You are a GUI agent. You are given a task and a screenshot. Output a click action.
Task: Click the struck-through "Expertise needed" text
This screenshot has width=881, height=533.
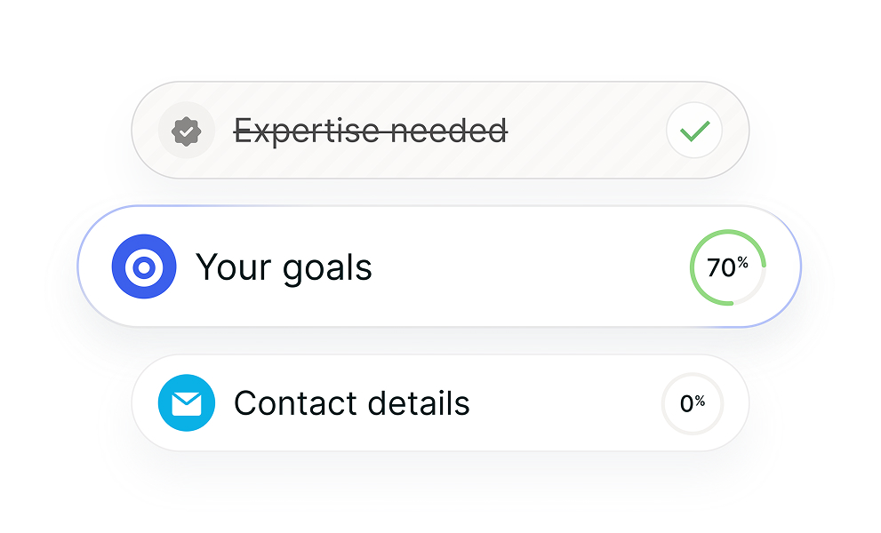coord(370,131)
